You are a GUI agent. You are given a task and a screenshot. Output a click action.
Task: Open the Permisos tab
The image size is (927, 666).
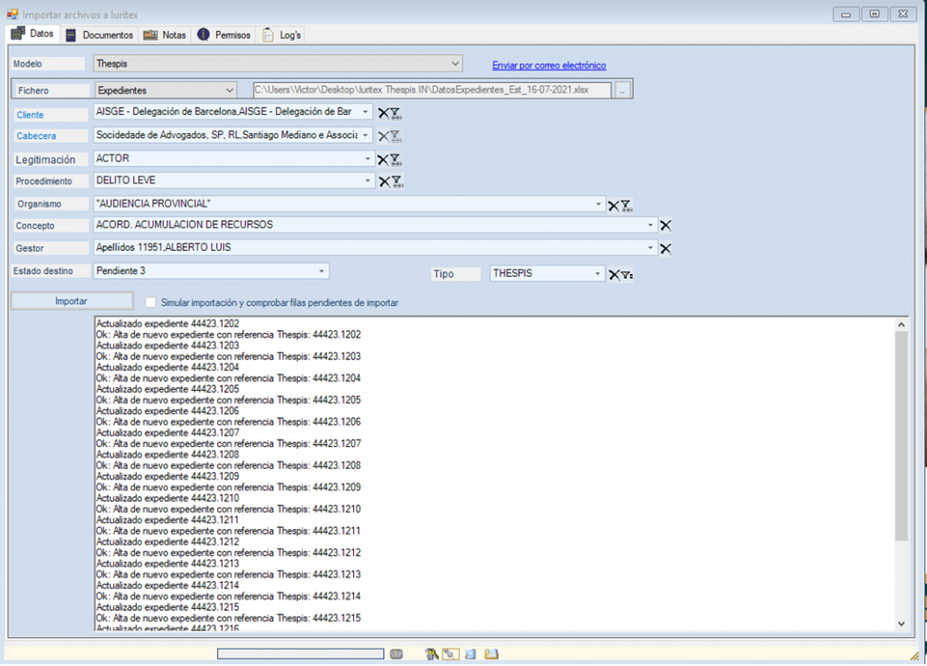(224, 35)
